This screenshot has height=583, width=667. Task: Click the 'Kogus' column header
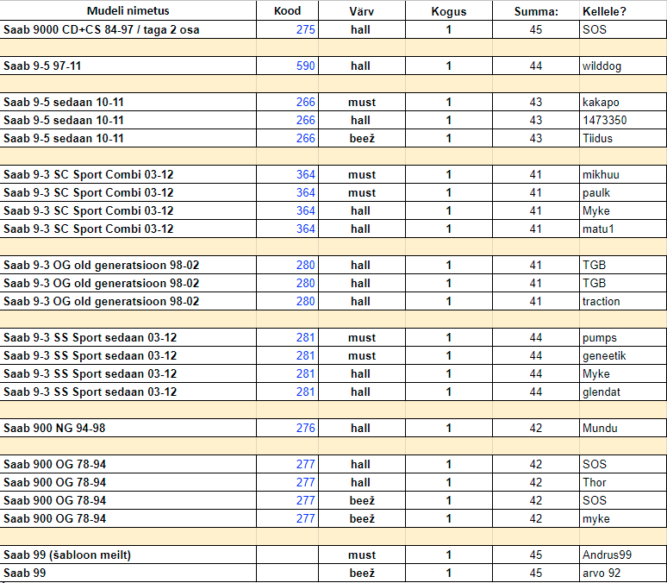click(449, 11)
